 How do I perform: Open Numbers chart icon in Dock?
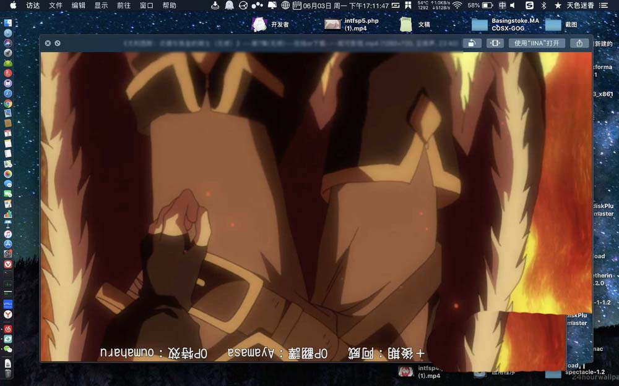click(x=8, y=214)
